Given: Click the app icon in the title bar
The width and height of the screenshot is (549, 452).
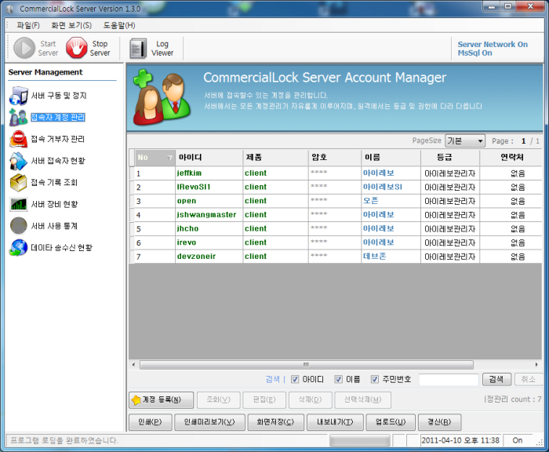Looking at the screenshot, I should [x=9, y=9].
